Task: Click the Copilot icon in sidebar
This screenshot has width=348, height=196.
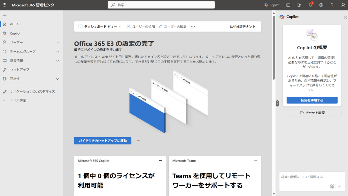Action: tap(4, 33)
